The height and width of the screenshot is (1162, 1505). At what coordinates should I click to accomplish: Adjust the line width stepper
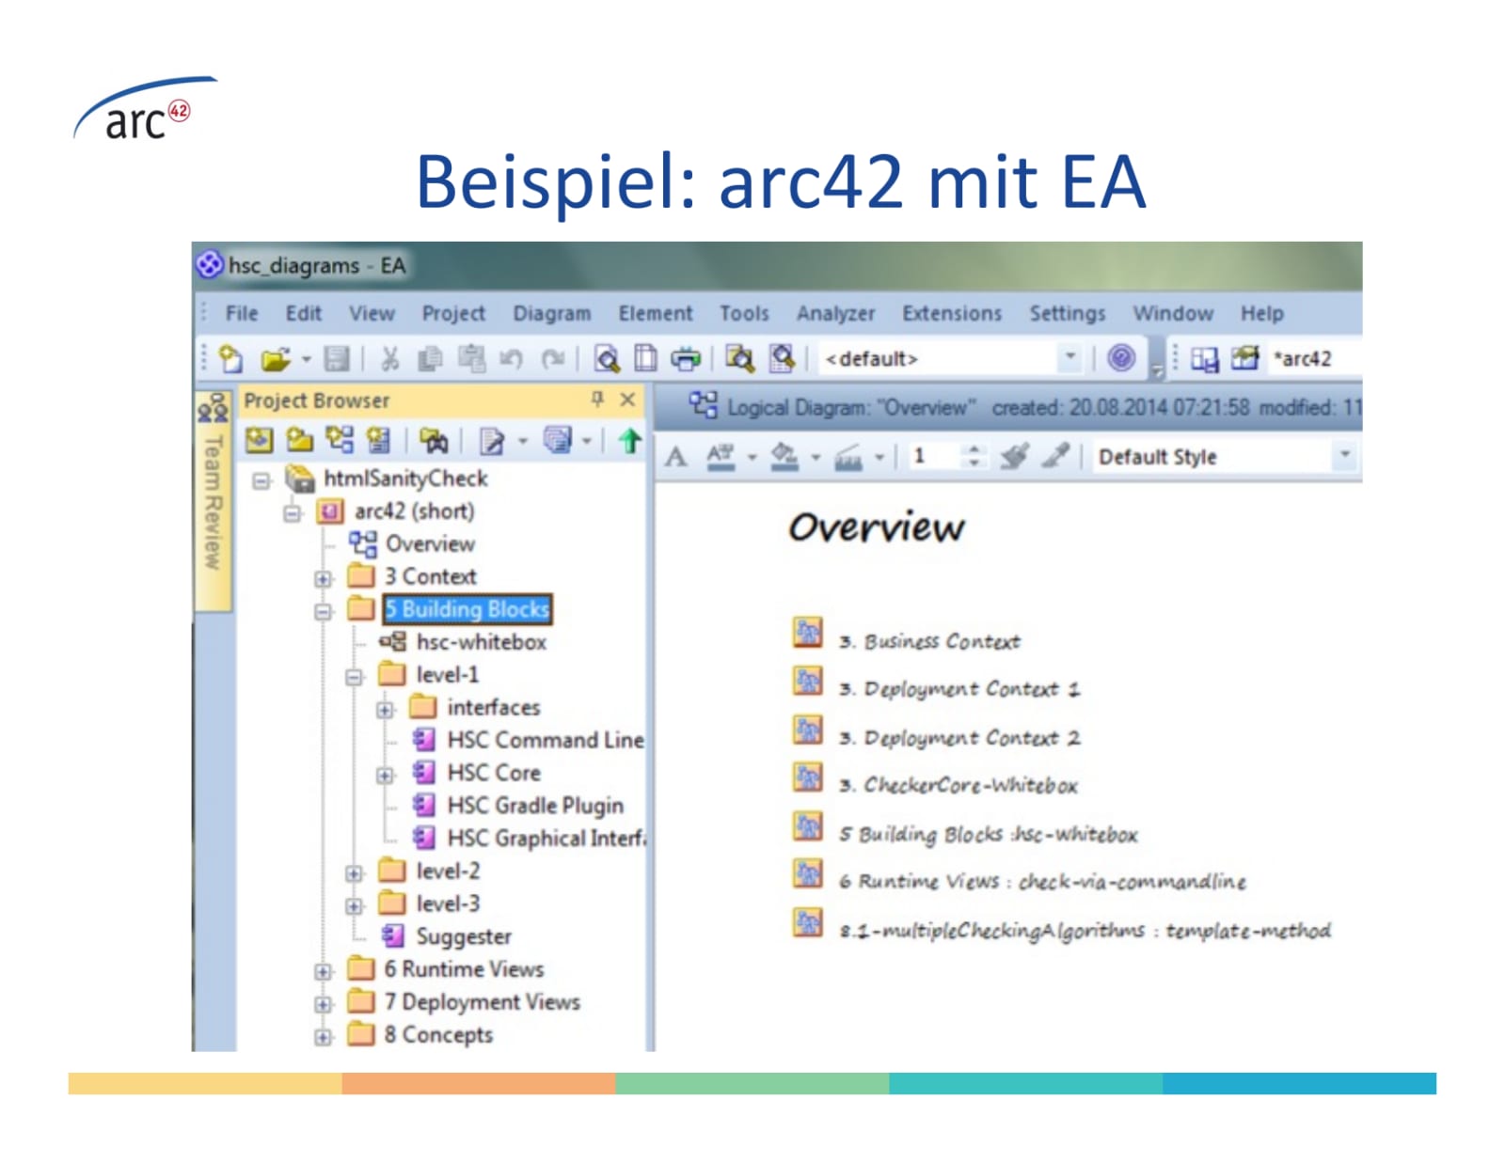(x=974, y=456)
